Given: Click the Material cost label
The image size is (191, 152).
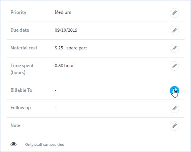Looking at the screenshot, I should (24, 48).
